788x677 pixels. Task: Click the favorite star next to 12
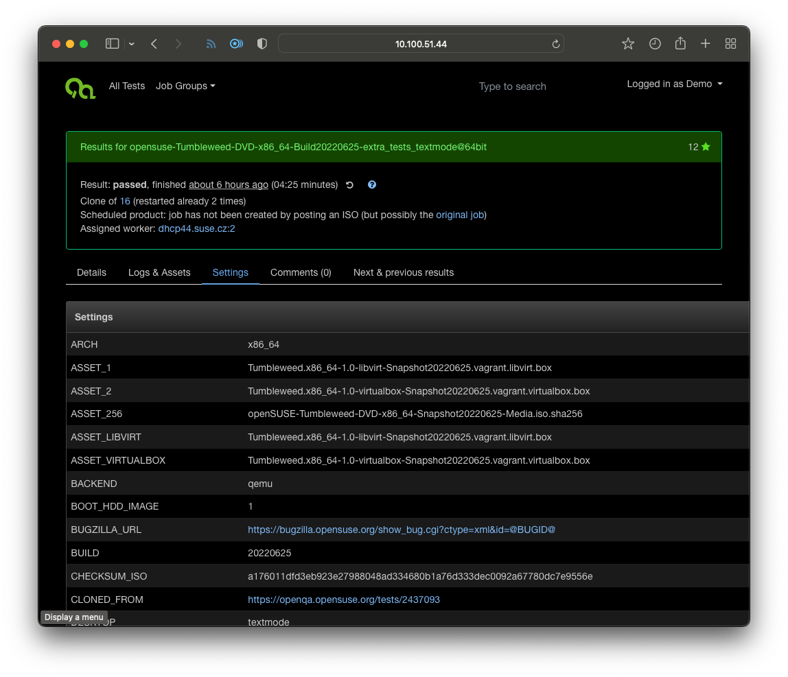tap(706, 147)
